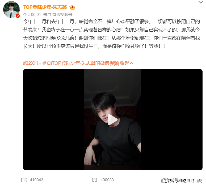Click the 微博视频号 source link

[x=62, y=14]
